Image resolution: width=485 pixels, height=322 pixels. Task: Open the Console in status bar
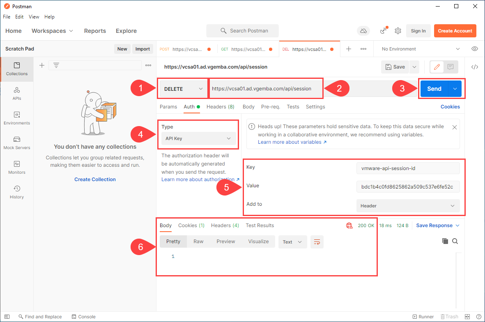point(83,317)
